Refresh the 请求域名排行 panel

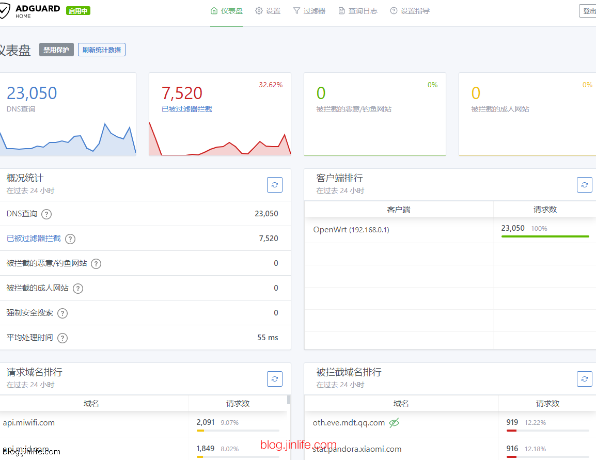click(x=274, y=379)
